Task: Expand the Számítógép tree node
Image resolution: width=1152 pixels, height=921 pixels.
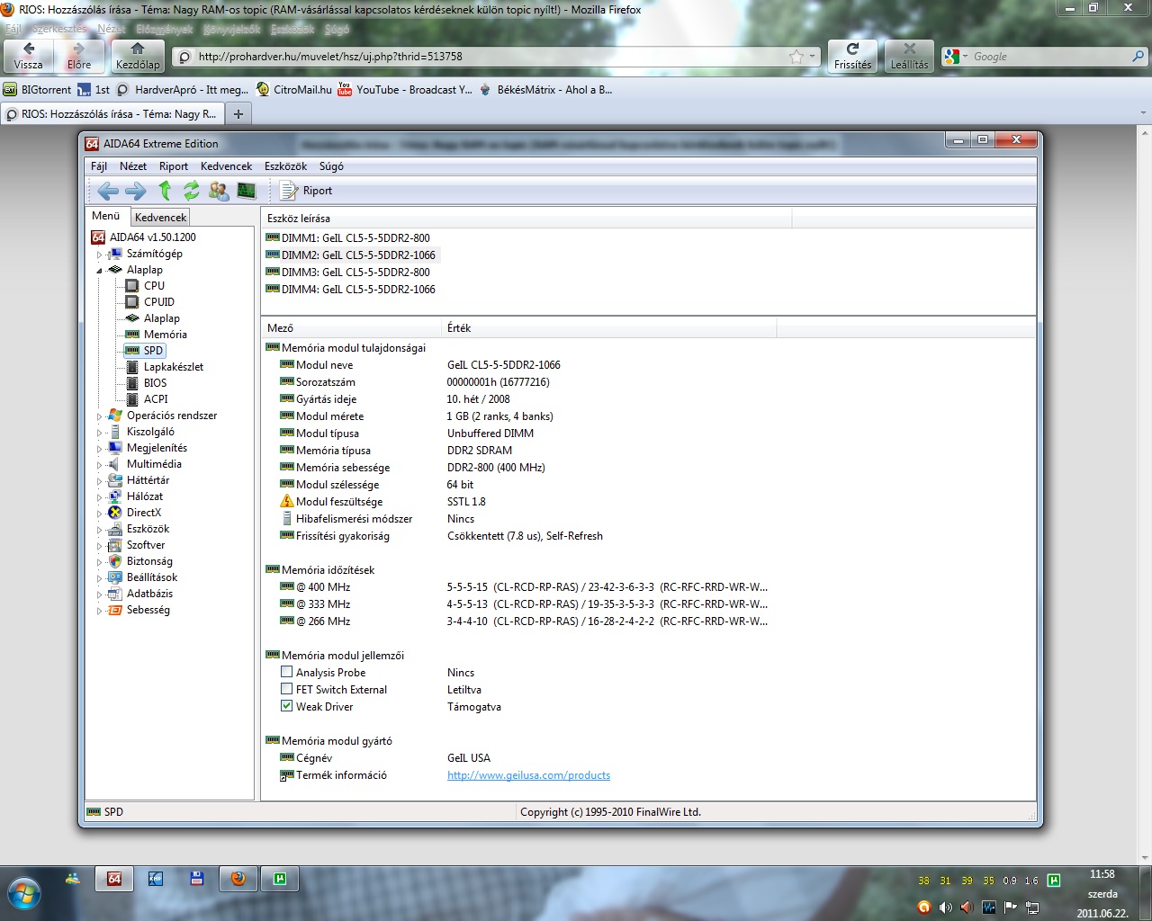Action: coord(100,255)
